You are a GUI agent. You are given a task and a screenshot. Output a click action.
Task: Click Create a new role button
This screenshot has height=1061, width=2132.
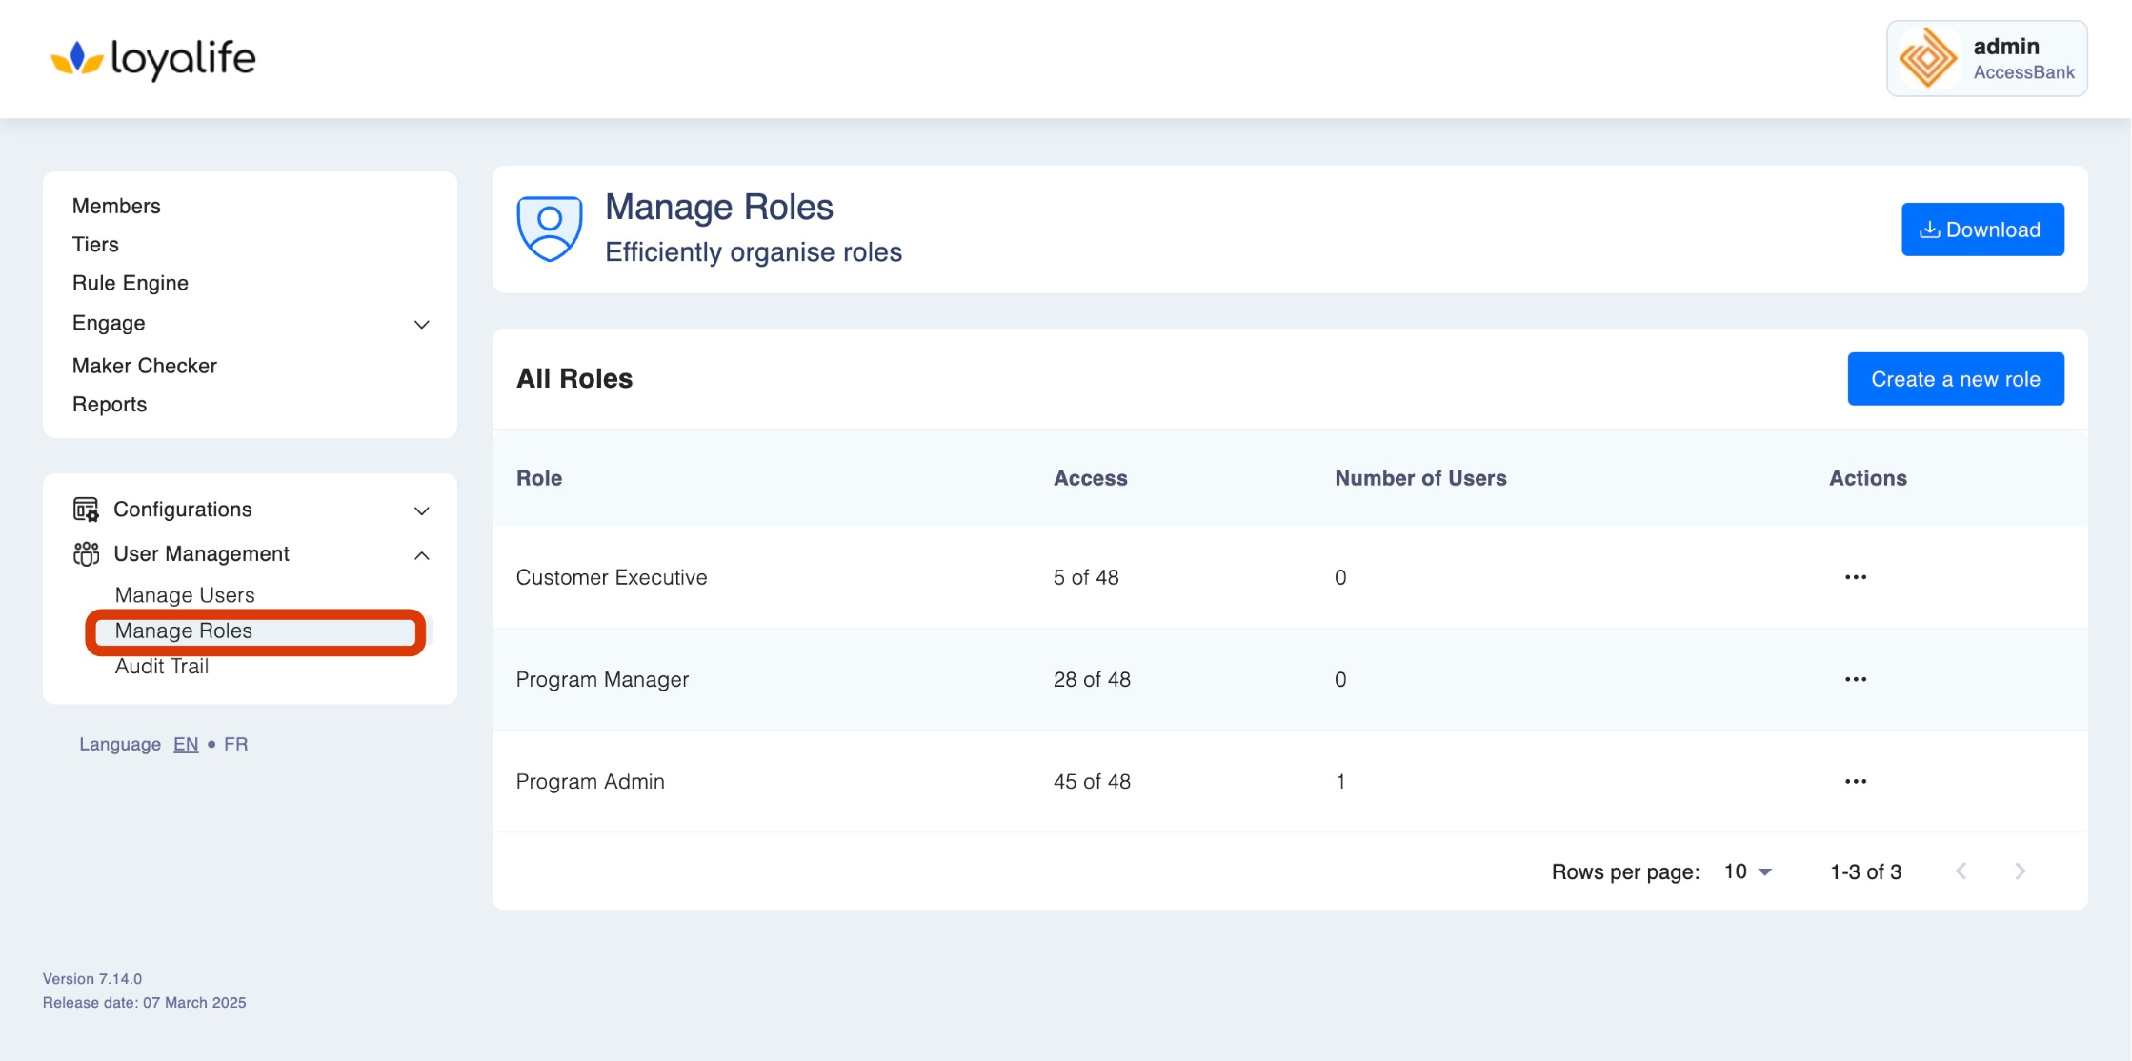click(1955, 379)
